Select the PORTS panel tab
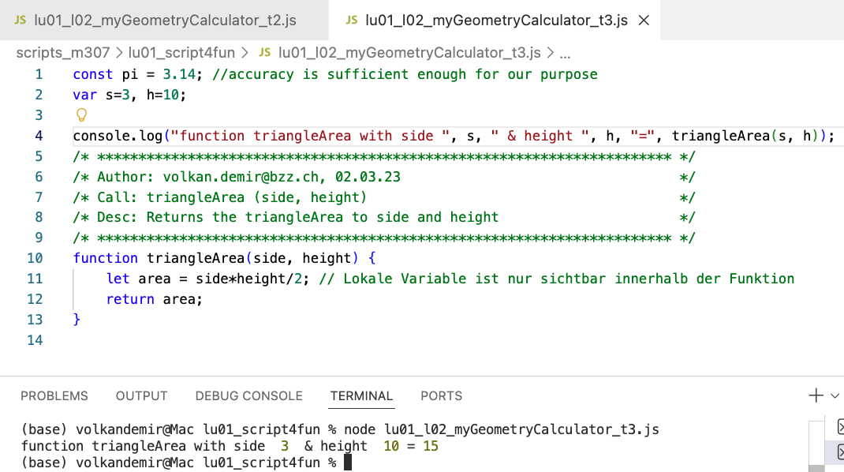844x472 pixels. [x=441, y=395]
